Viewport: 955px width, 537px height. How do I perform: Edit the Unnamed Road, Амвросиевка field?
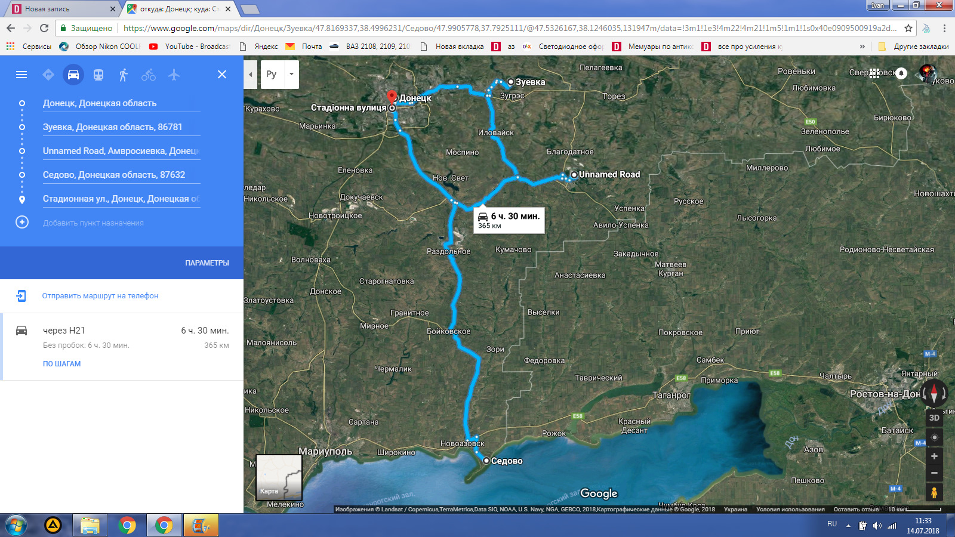click(121, 151)
